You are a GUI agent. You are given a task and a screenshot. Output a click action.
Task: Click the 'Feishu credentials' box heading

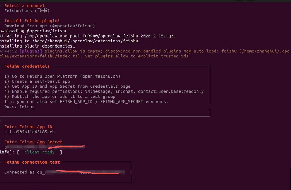27,66
